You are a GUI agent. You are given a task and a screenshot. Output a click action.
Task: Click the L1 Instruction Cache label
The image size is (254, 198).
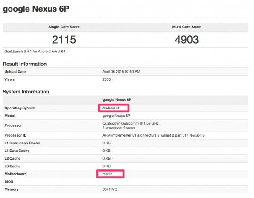click(x=22, y=143)
